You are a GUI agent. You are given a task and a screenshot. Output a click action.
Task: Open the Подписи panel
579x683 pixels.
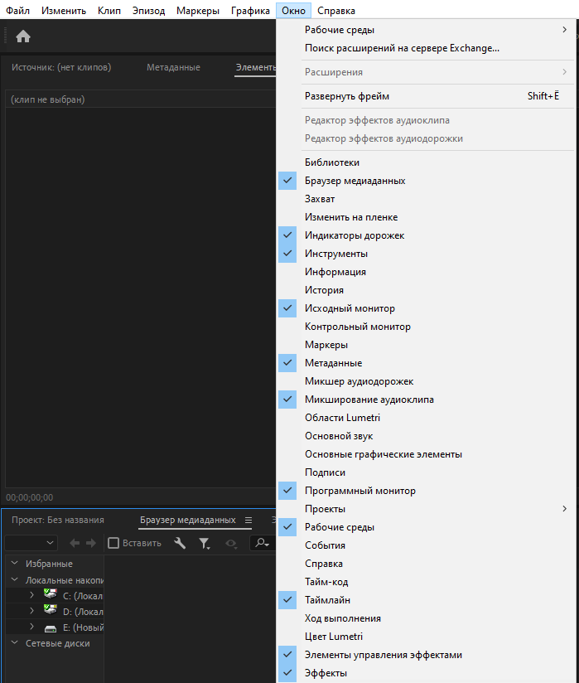tap(425, 472)
